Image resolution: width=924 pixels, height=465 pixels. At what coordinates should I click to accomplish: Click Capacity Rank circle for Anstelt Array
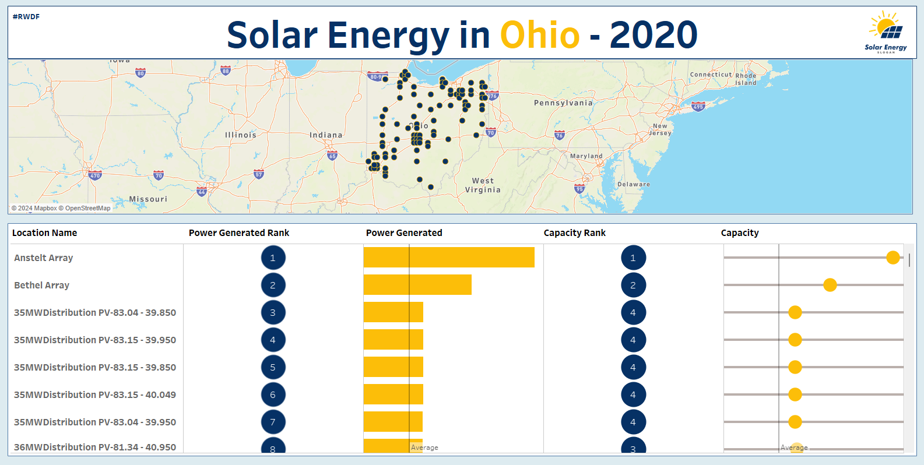[x=633, y=258]
